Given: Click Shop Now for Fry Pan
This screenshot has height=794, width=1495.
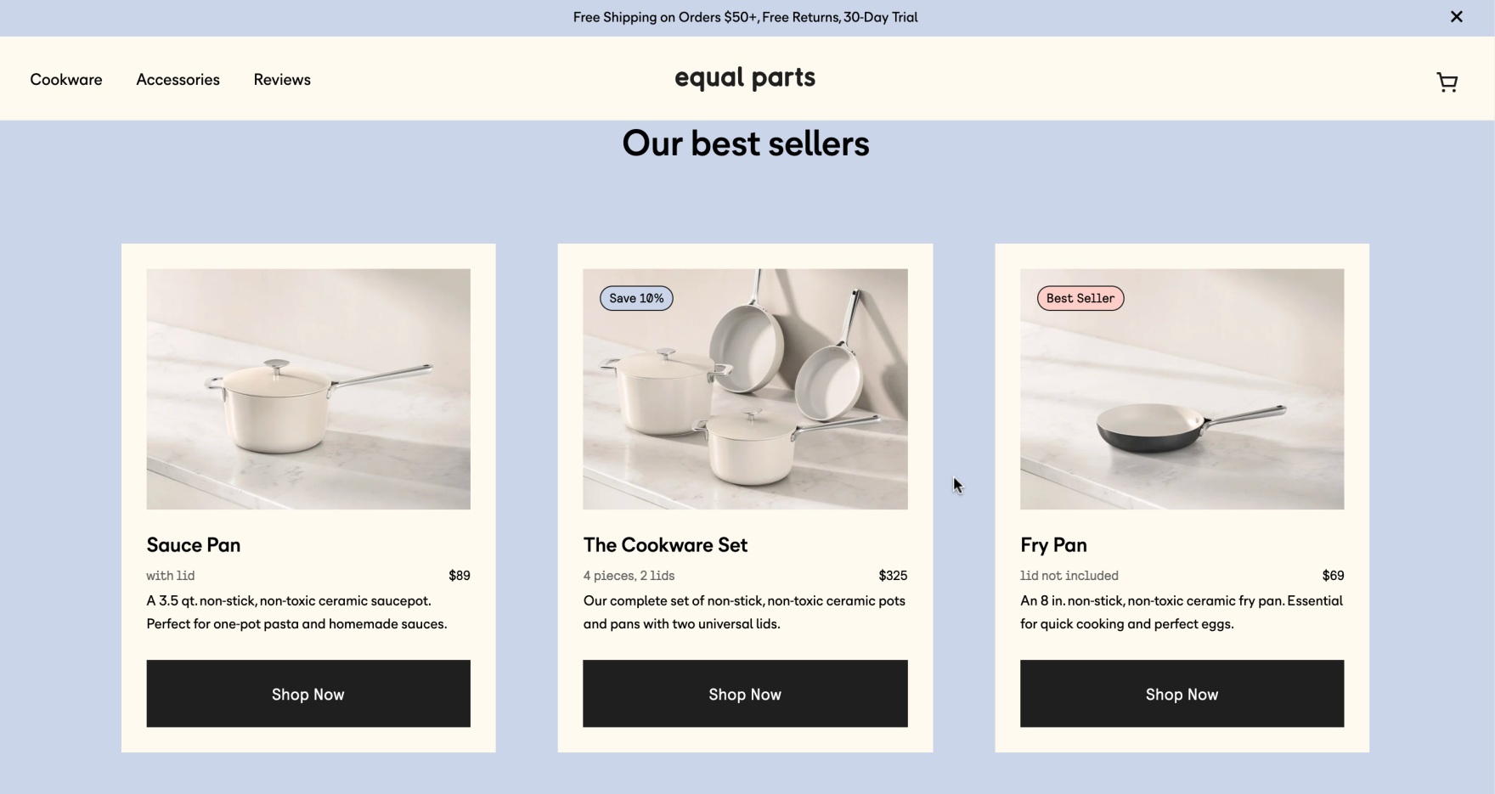Looking at the screenshot, I should tap(1182, 694).
